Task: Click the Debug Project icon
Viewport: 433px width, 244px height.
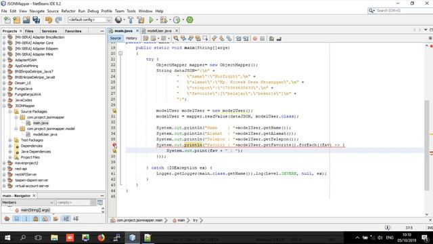Action: tap(164, 20)
